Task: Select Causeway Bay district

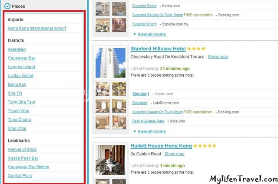Action: pos(21,58)
